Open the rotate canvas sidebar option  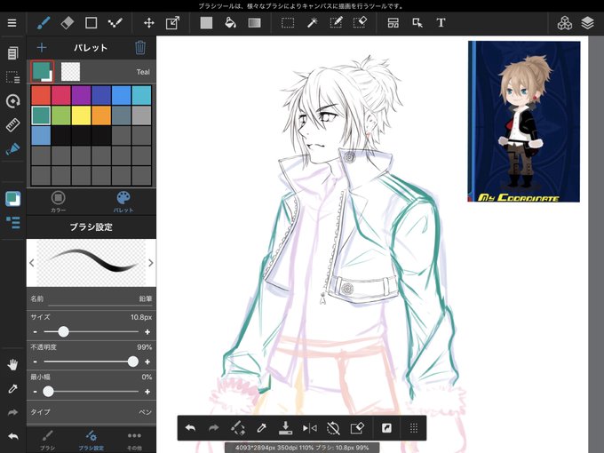pyautogui.click(x=12, y=101)
